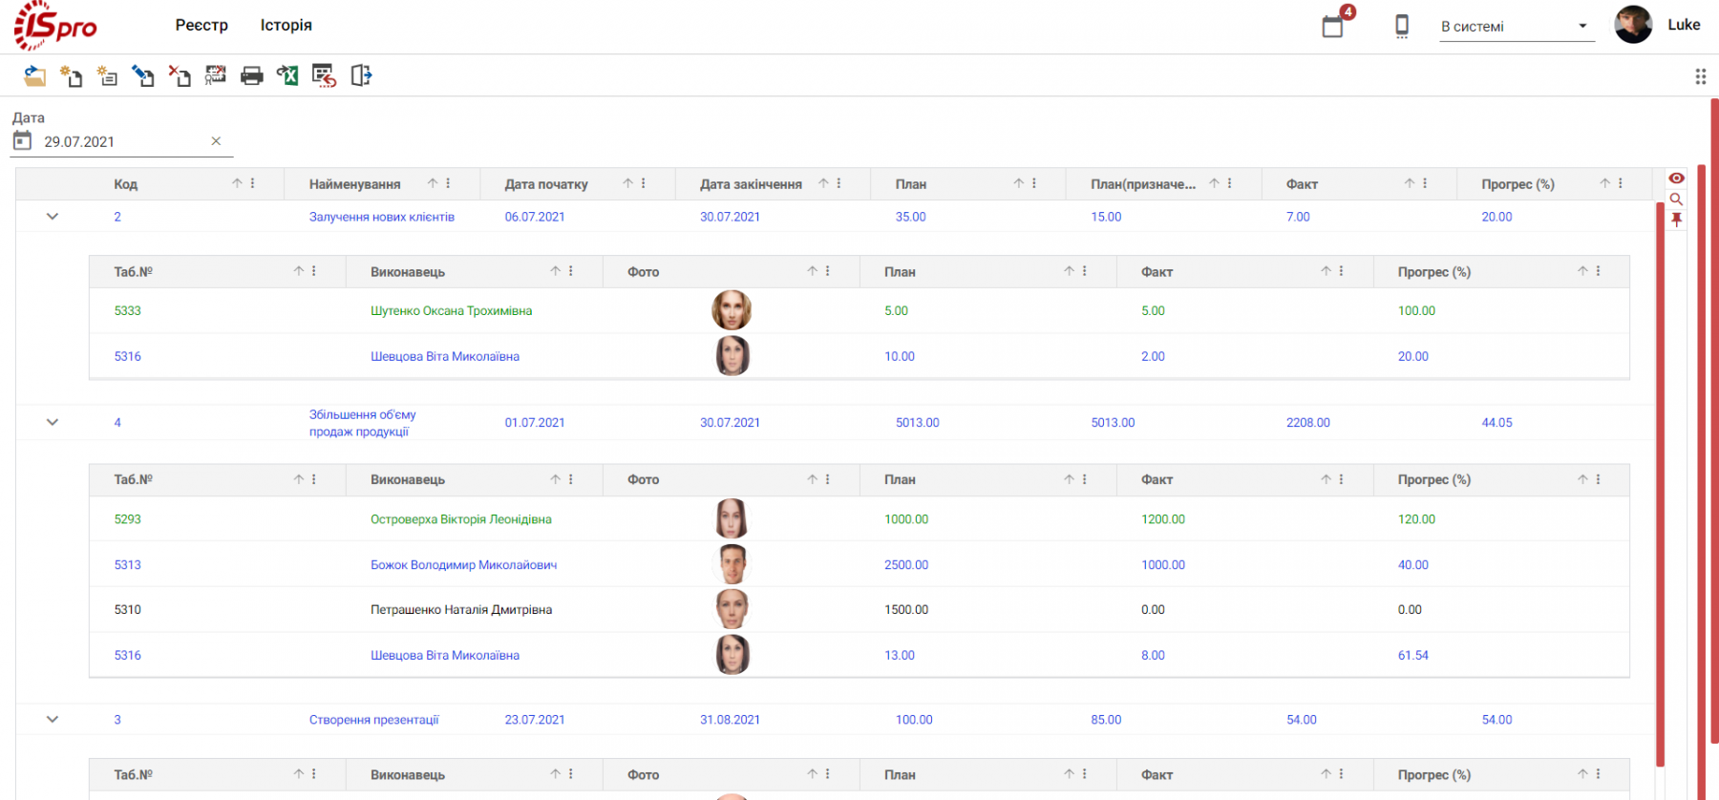Exit the module using the door-arrow icon
The width and height of the screenshot is (1719, 800).
click(x=361, y=75)
